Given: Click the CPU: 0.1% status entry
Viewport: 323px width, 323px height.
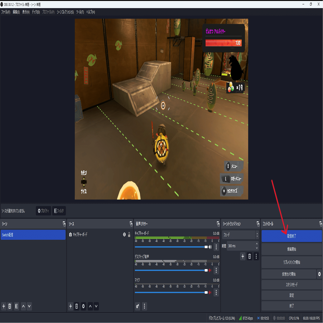Looking at the screenshot, I should click(x=294, y=318).
